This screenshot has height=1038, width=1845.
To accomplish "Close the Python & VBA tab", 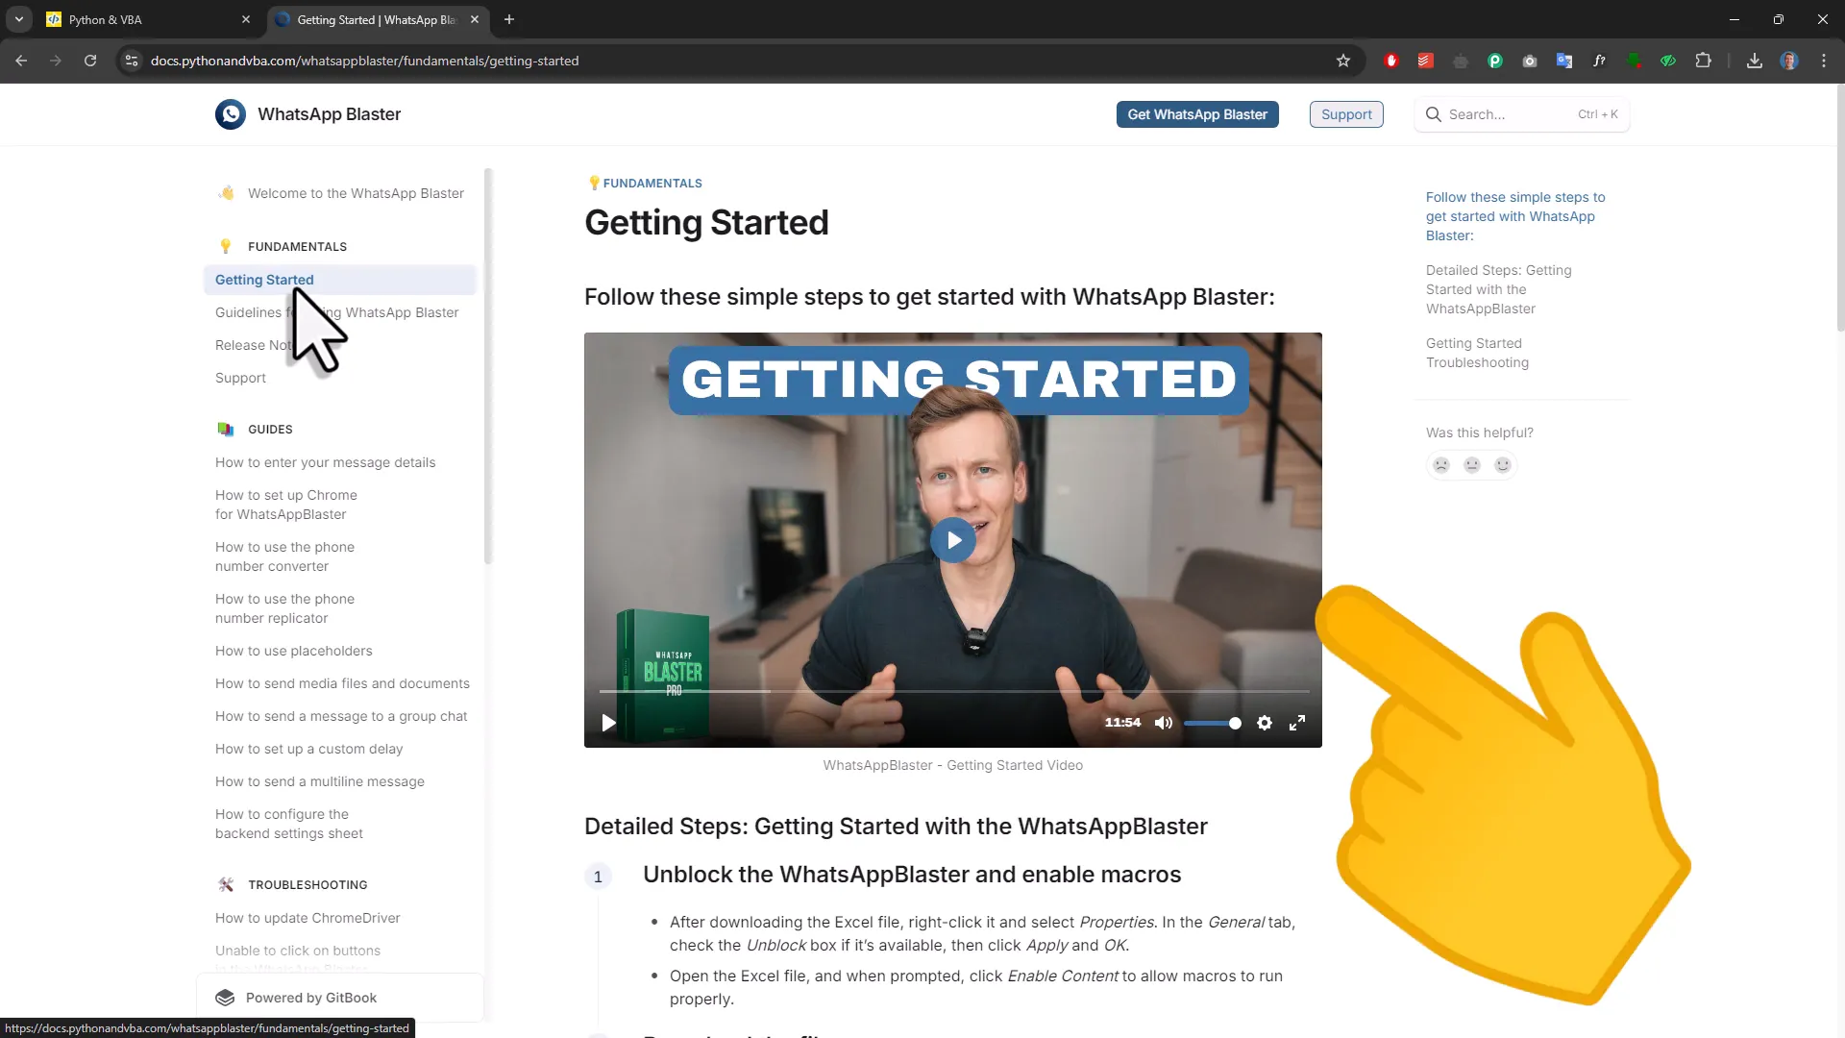I will [x=246, y=19].
